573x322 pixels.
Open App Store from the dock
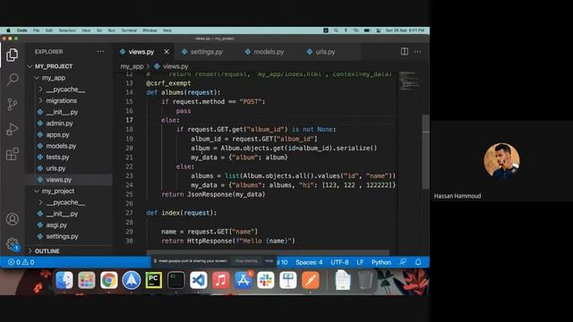click(244, 280)
